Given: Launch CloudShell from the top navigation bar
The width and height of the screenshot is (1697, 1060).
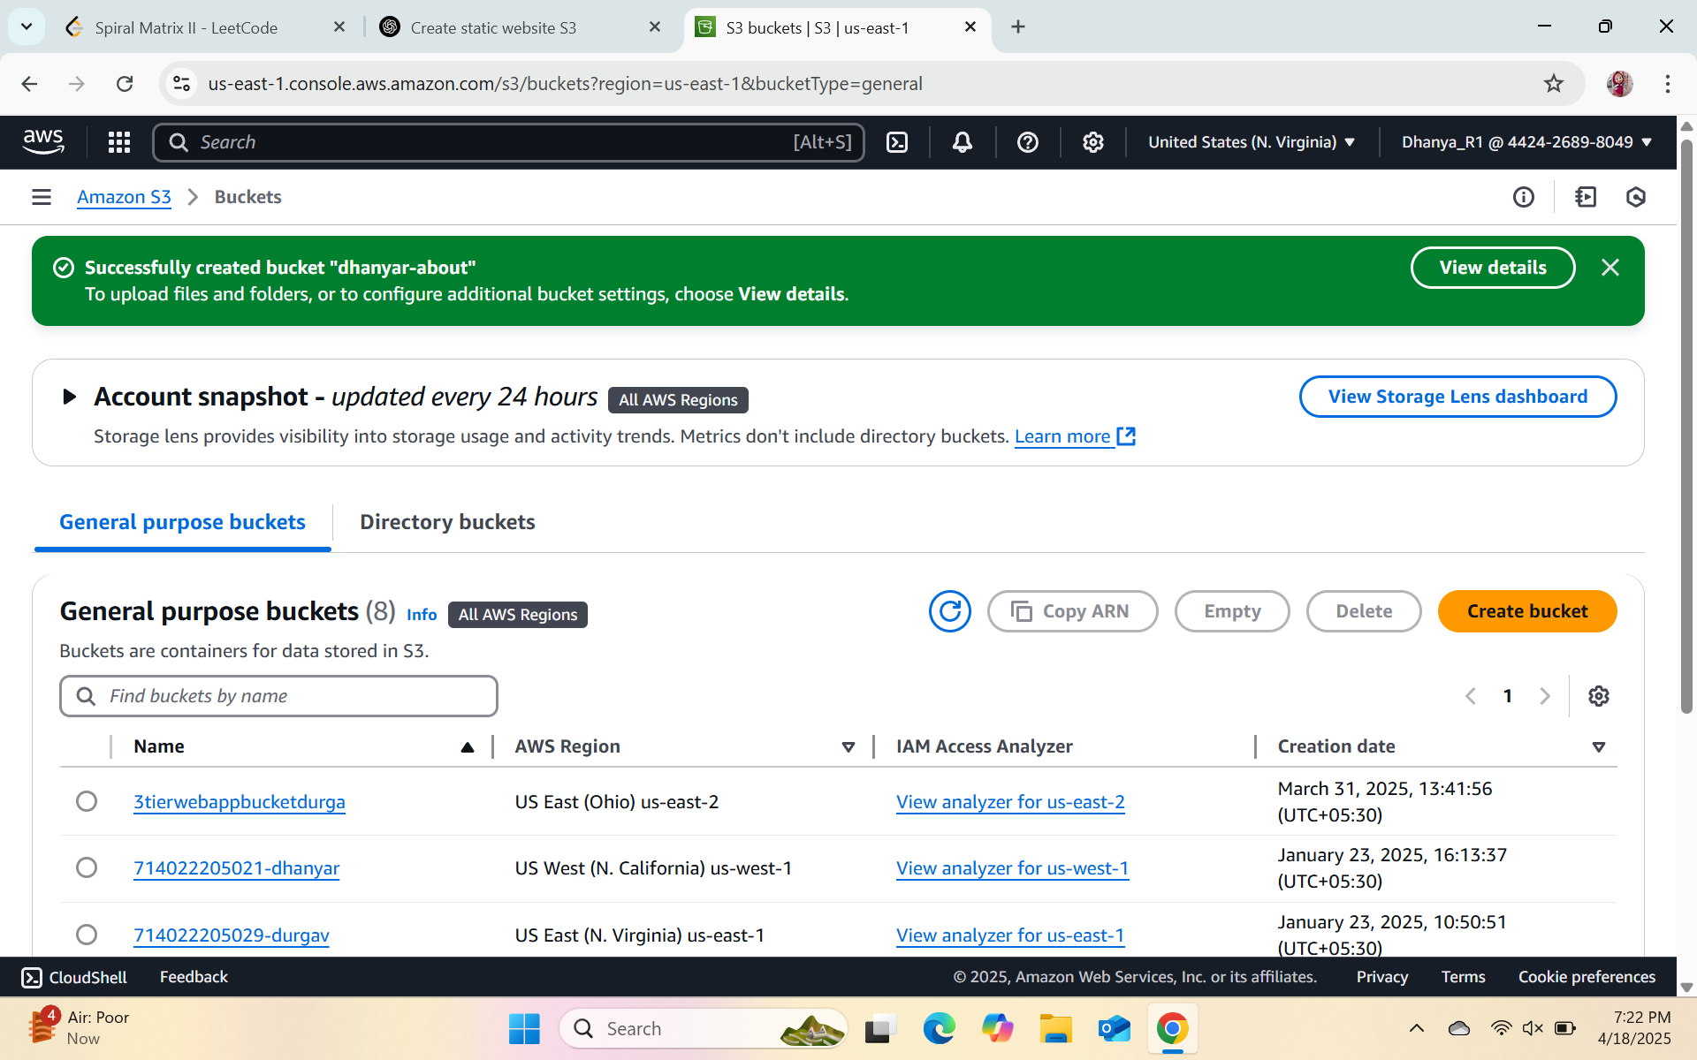Looking at the screenshot, I should pos(897,142).
